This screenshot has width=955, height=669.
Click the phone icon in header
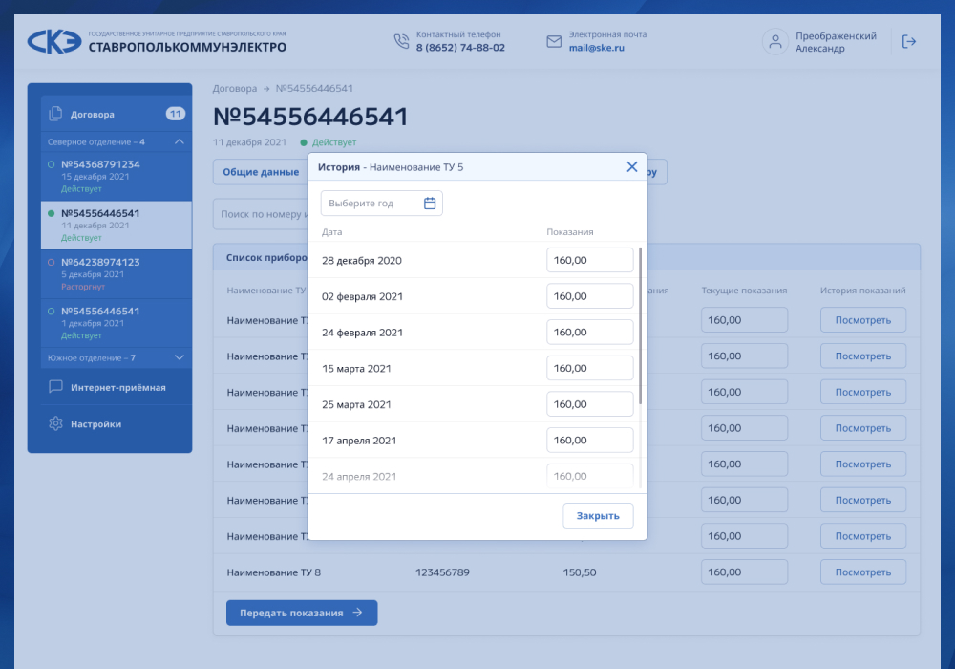tap(401, 41)
